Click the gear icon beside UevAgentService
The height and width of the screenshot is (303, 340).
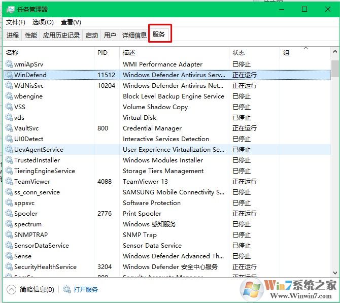point(9,149)
